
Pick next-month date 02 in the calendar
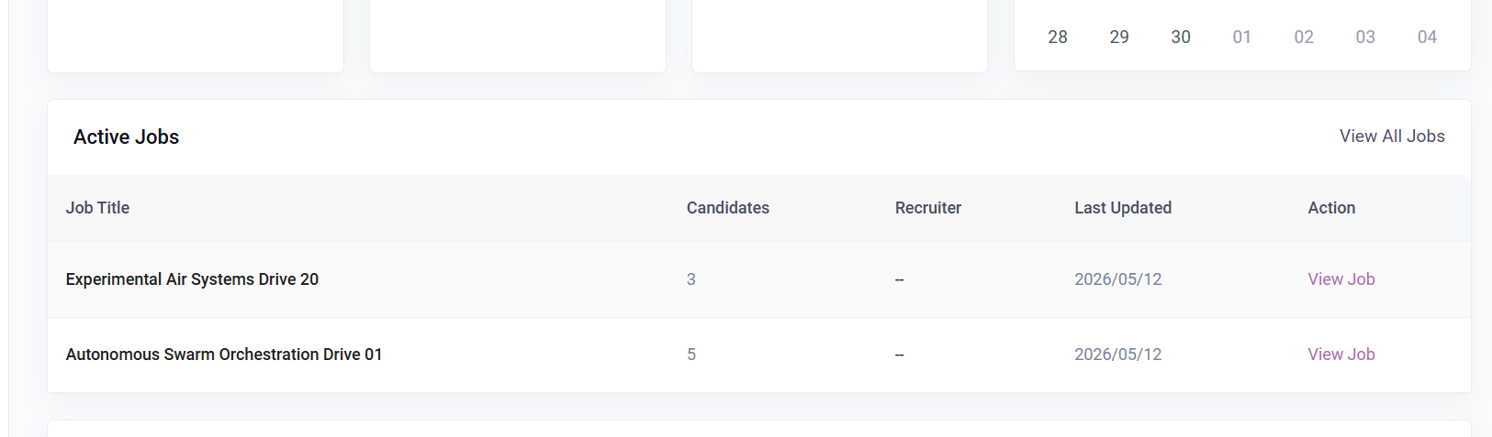click(1304, 38)
